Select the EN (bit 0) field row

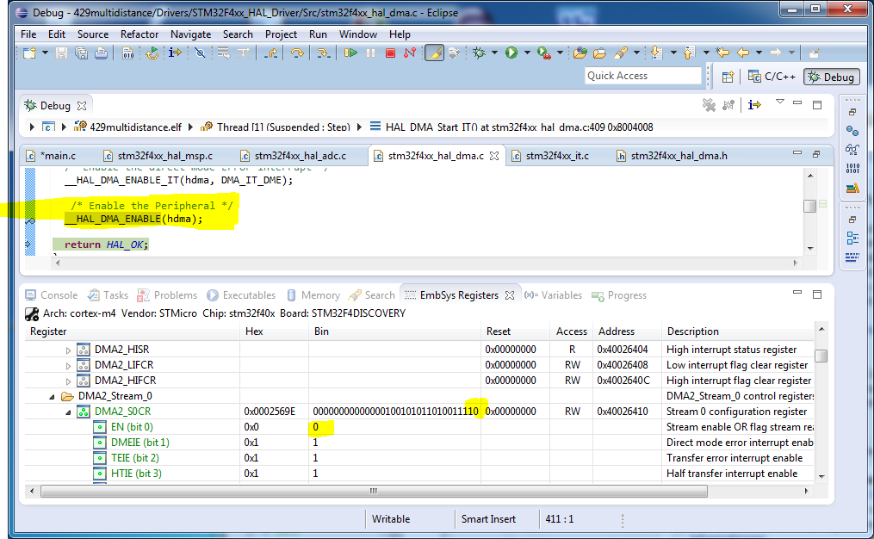click(x=419, y=427)
